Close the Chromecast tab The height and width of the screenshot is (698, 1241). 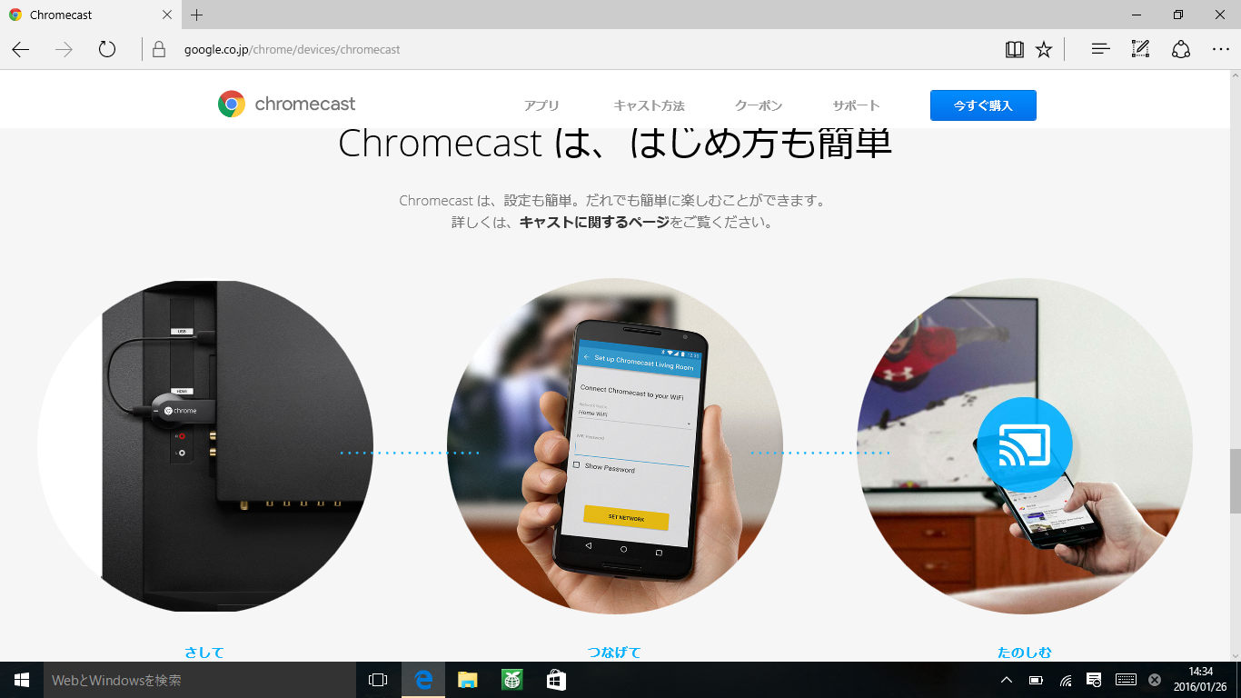click(166, 15)
